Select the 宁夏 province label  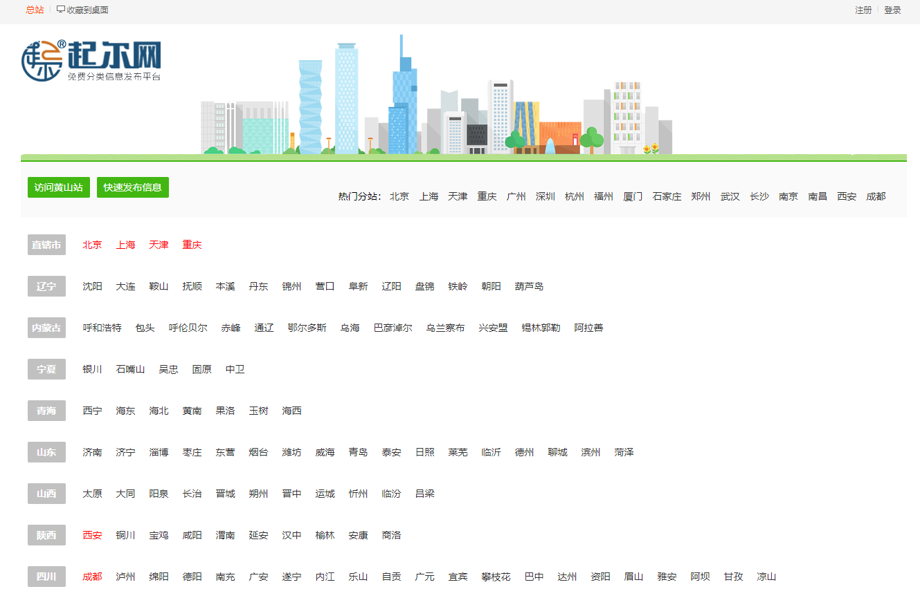tap(46, 369)
